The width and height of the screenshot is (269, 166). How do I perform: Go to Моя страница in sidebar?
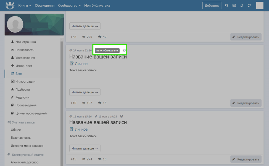pyautogui.click(x=26, y=42)
